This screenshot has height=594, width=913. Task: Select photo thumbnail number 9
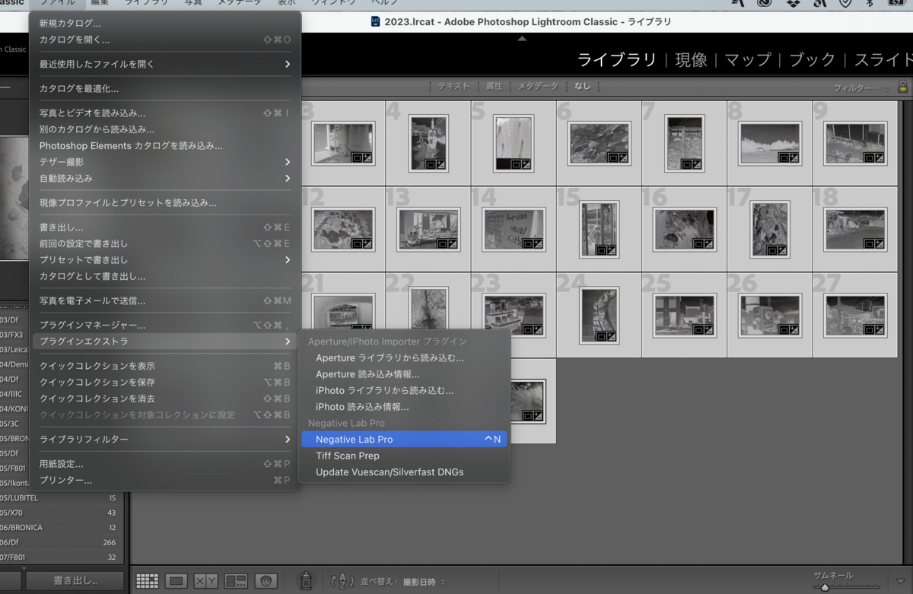(855, 143)
